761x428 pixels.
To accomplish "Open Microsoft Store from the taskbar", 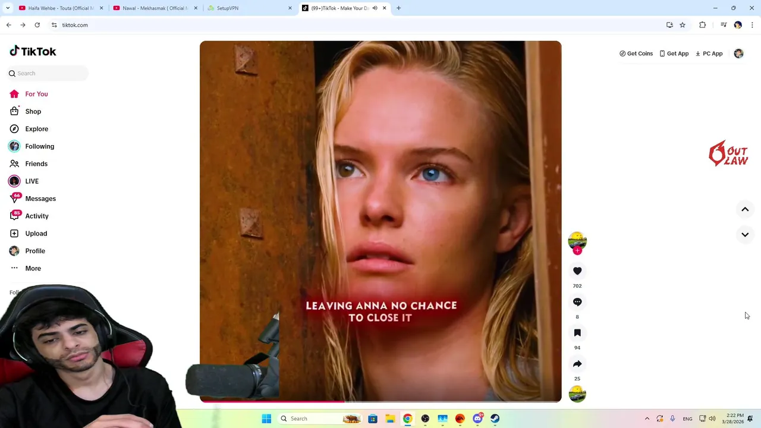I will pyautogui.click(x=373, y=418).
